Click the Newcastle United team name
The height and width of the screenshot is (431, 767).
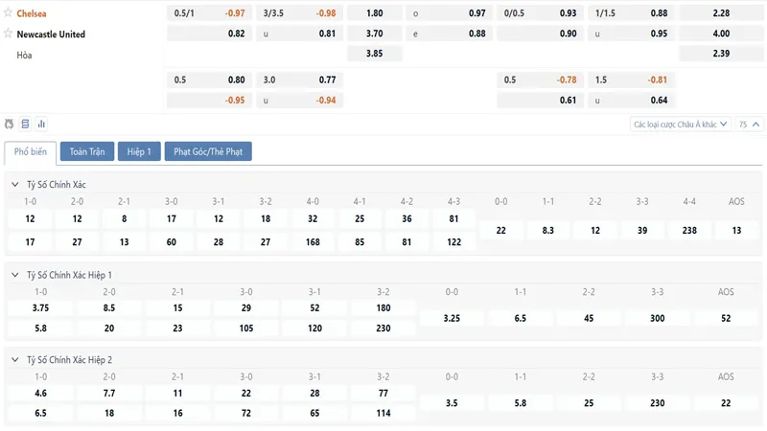(51, 34)
